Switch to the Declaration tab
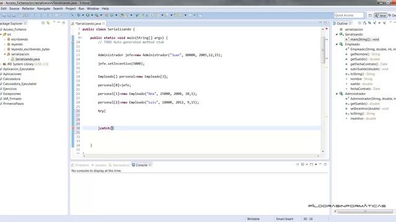The width and height of the screenshot is (396, 222). [119, 165]
